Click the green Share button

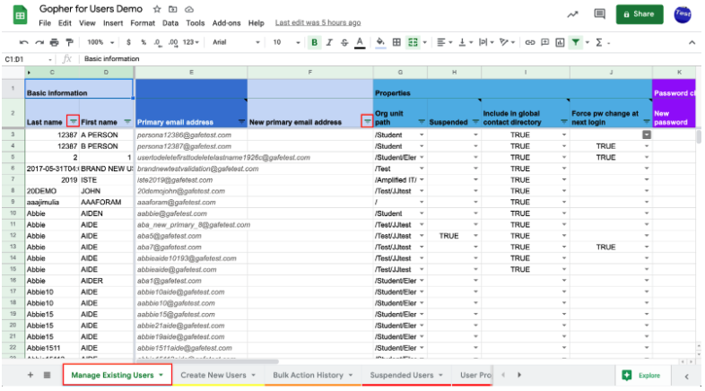640,14
